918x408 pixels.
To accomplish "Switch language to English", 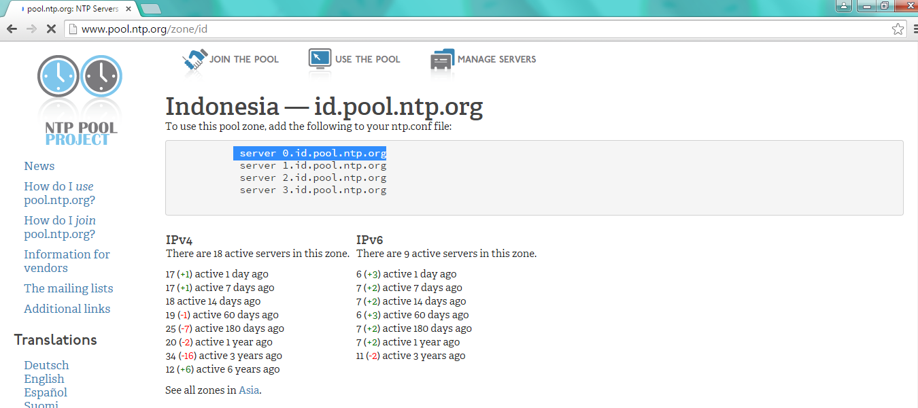I will click(x=44, y=379).
